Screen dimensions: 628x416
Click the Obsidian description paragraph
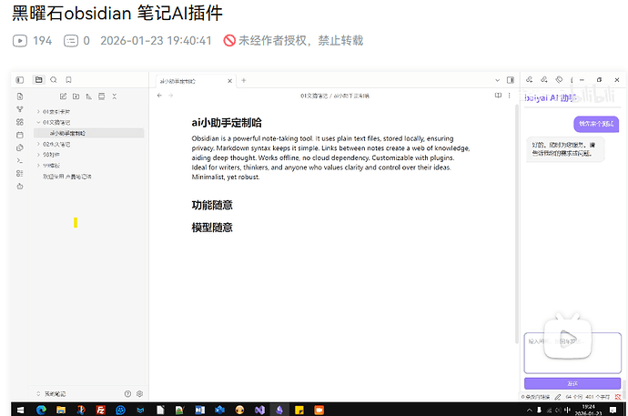click(x=330, y=157)
